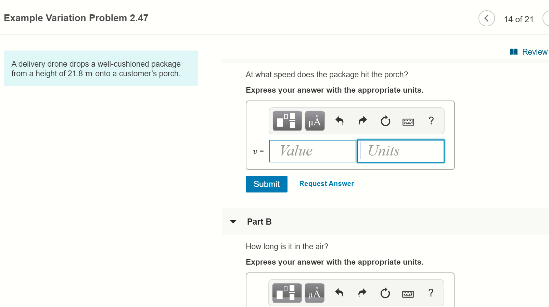Undo last entry in Part B toolbar
Image resolution: width=549 pixels, height=307 pixels.
[339, 293]
